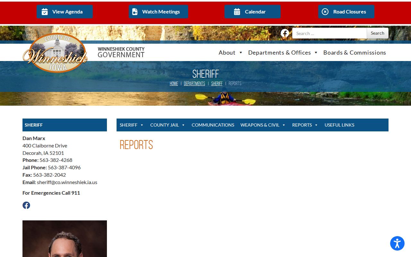This screenshot has height=257, width=411.
Task: Click the Sheriff sidebar heading
Action: (65, 125)
